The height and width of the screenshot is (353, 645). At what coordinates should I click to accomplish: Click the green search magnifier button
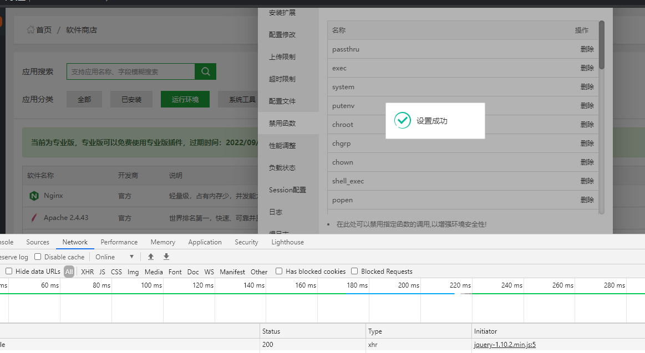(x=206, y=71)
